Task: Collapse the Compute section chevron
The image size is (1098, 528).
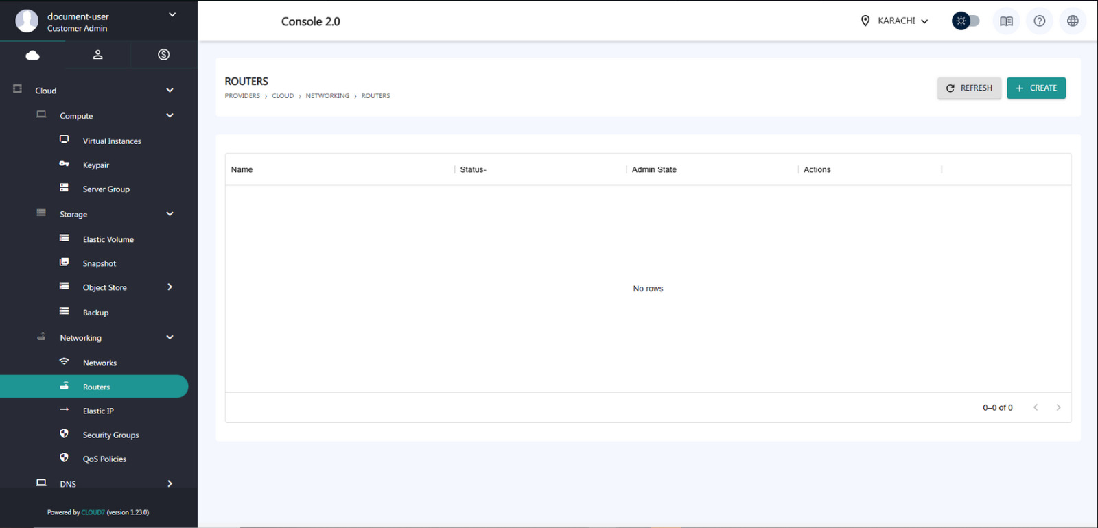Action: pos(170,116)
